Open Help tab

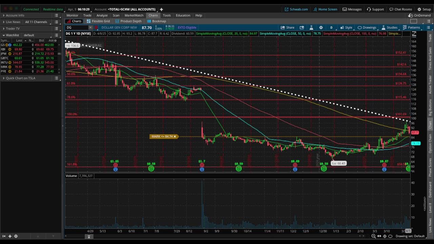tap(199, 15)
